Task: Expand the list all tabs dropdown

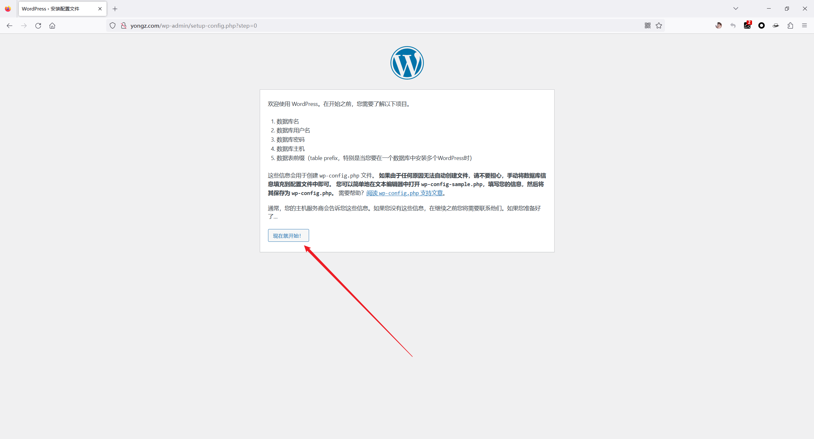Action: [x=736, y=9]
